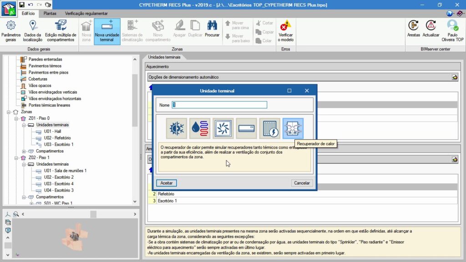This screenshot has width=466, height=262.
Task: Choose the electric radiator terminal type
Action: click(269, 128)
